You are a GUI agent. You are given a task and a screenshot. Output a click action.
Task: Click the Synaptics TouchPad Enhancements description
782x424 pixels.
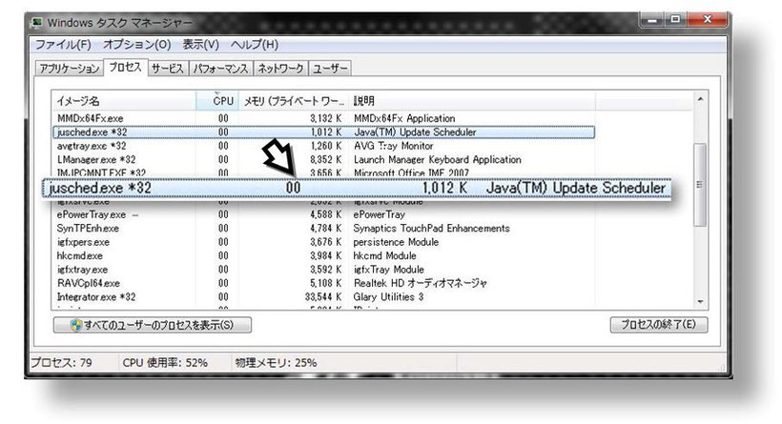[431, 228]
